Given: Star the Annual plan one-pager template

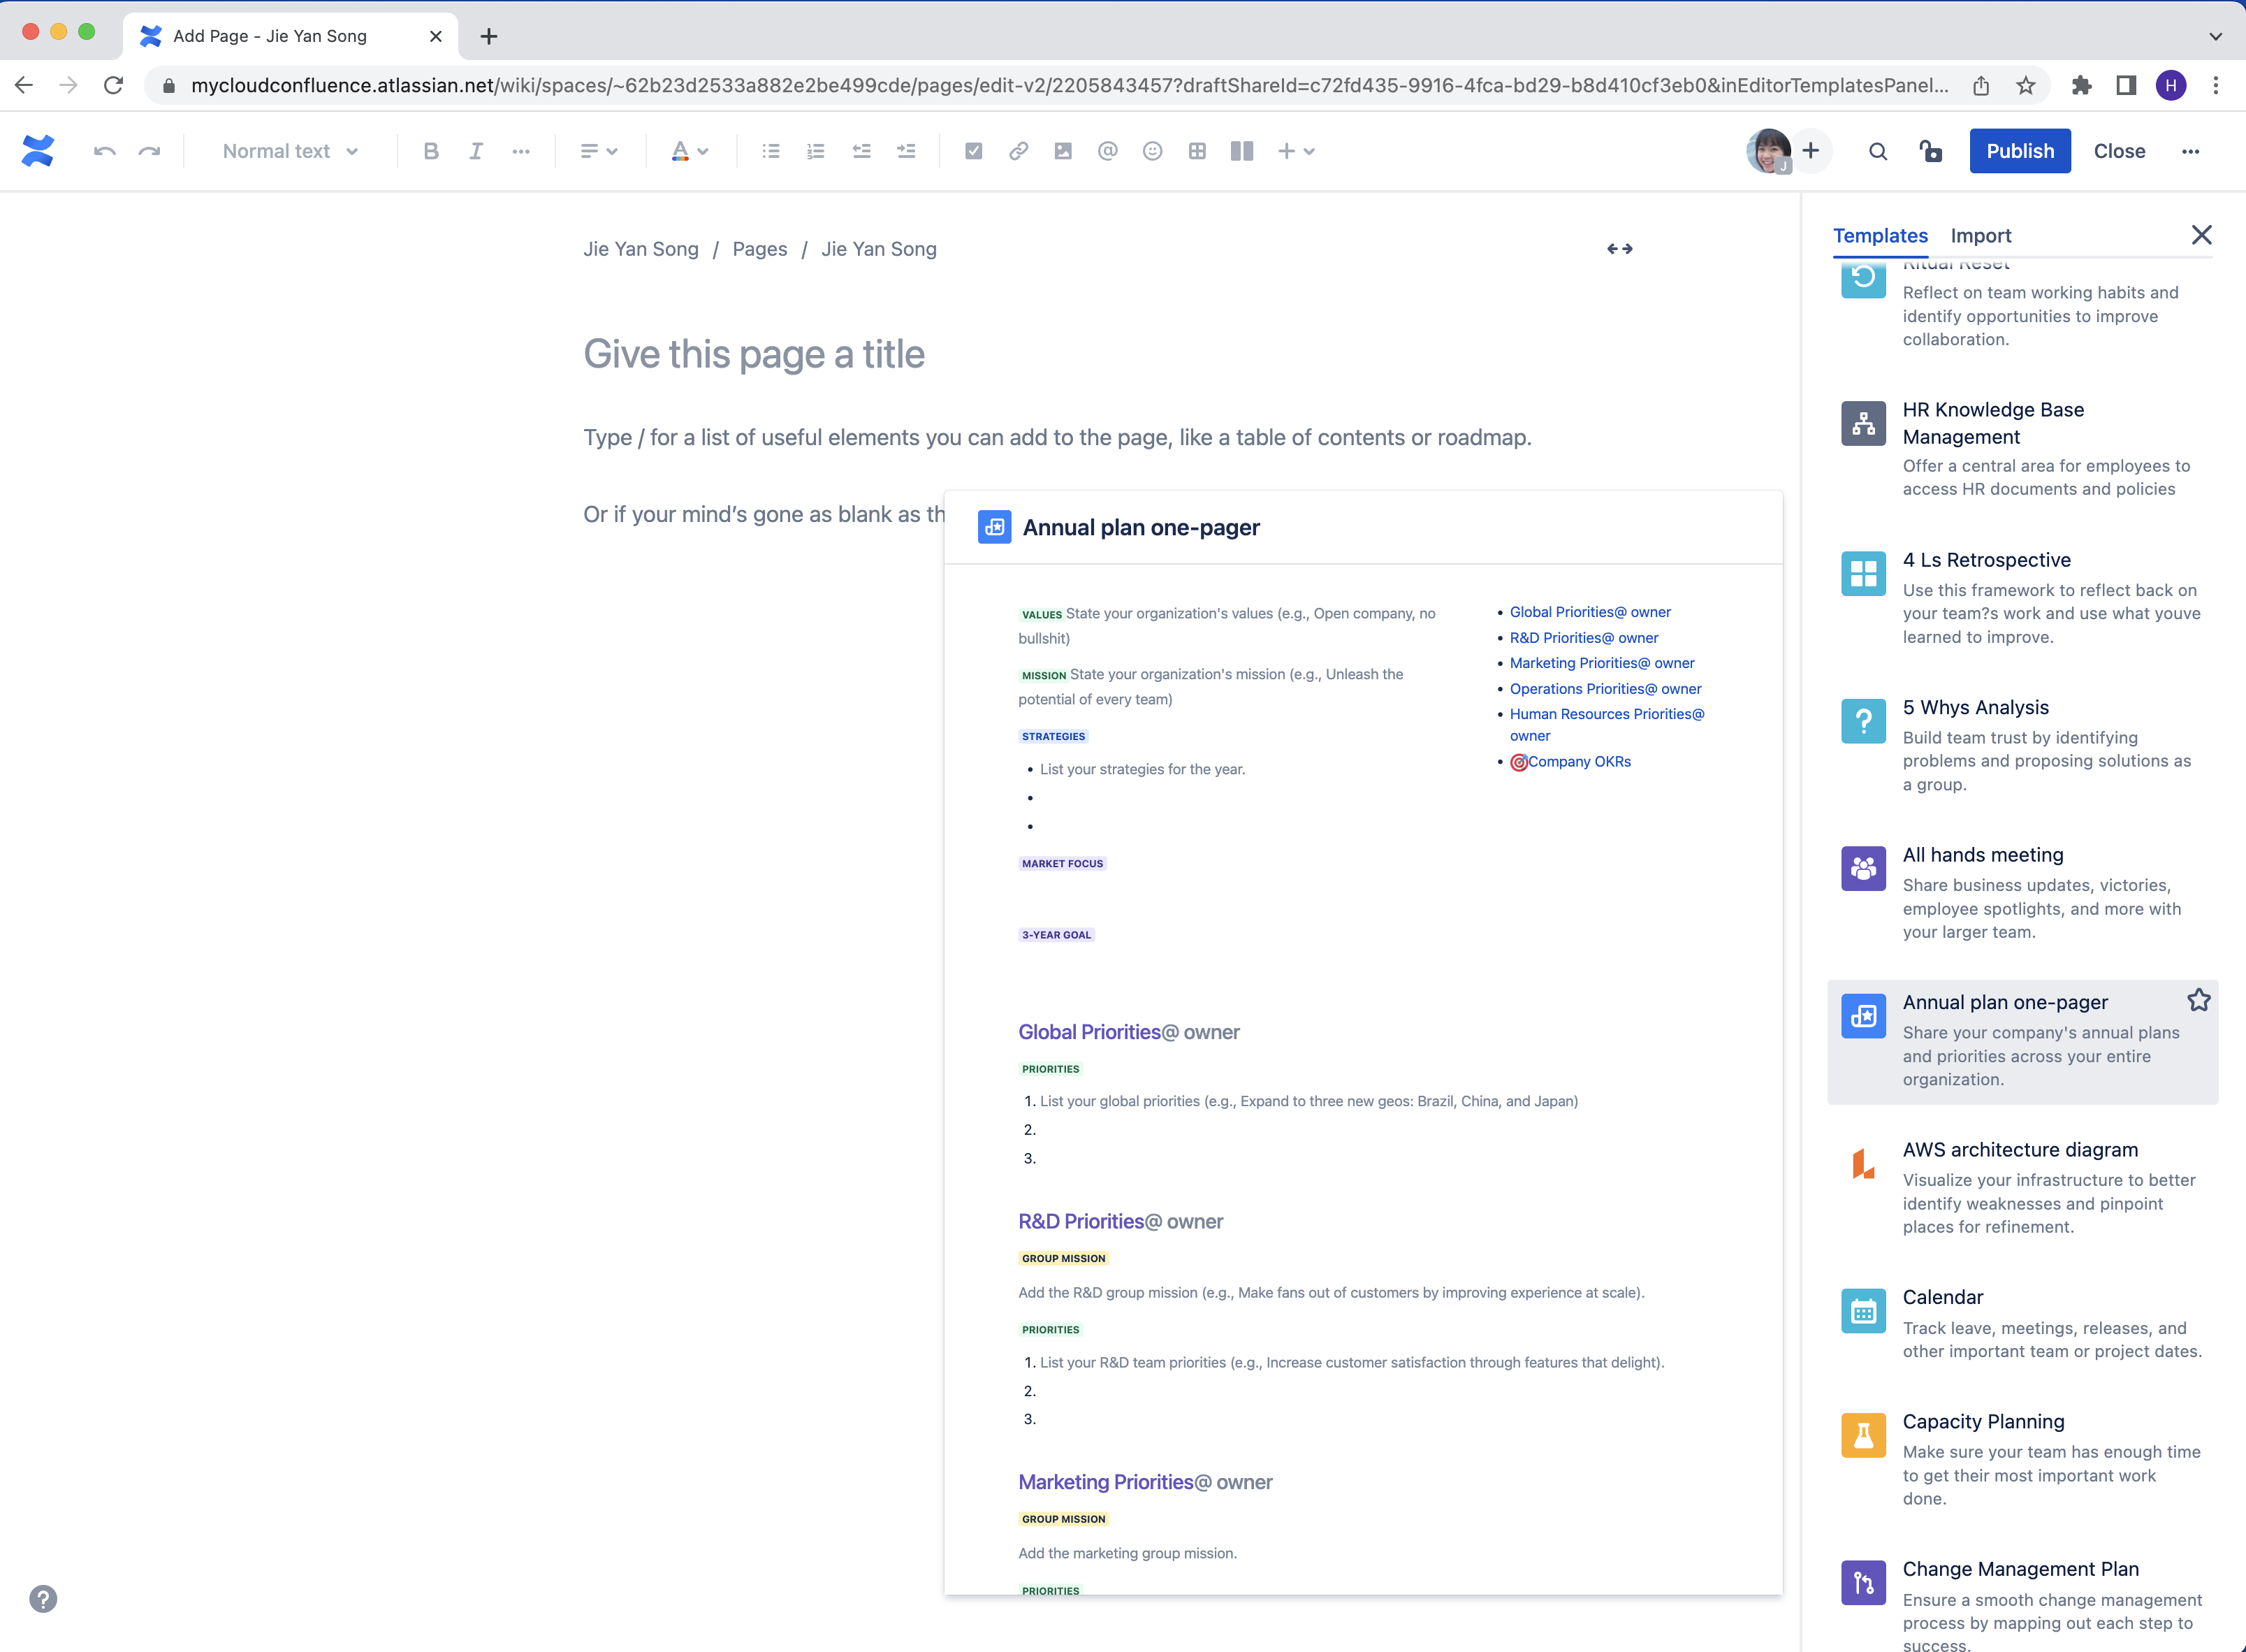Looking at the screenshot, I should coord(2198,1000).
